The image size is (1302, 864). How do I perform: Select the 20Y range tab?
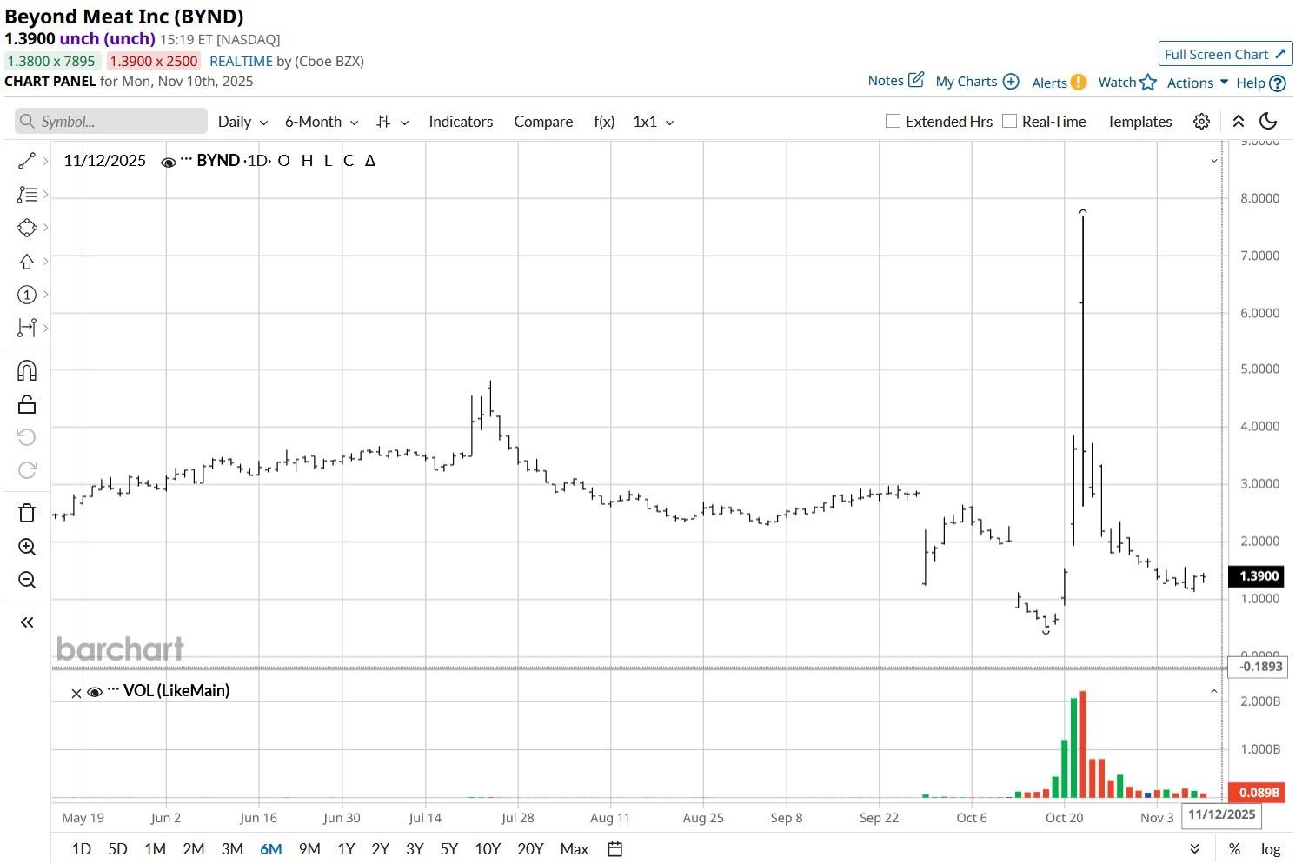530,849
